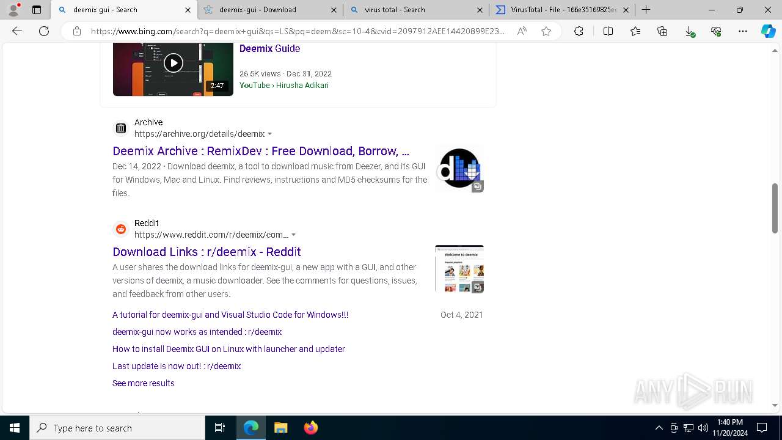Open Download Links : r/deemix - Reddit

[206, 252]
